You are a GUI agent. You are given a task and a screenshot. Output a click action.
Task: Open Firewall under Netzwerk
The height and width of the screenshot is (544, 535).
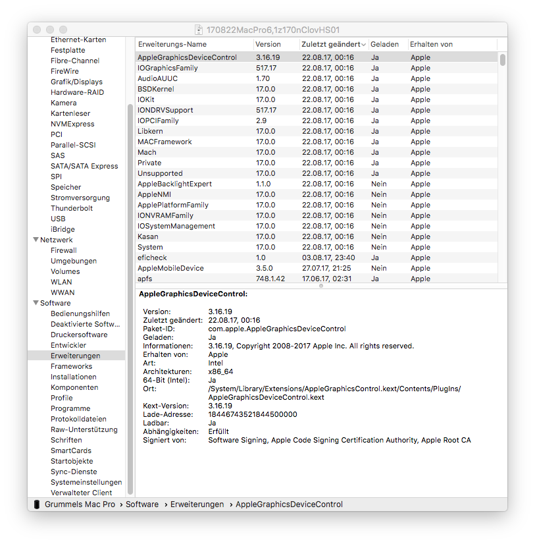click(64, 250)
